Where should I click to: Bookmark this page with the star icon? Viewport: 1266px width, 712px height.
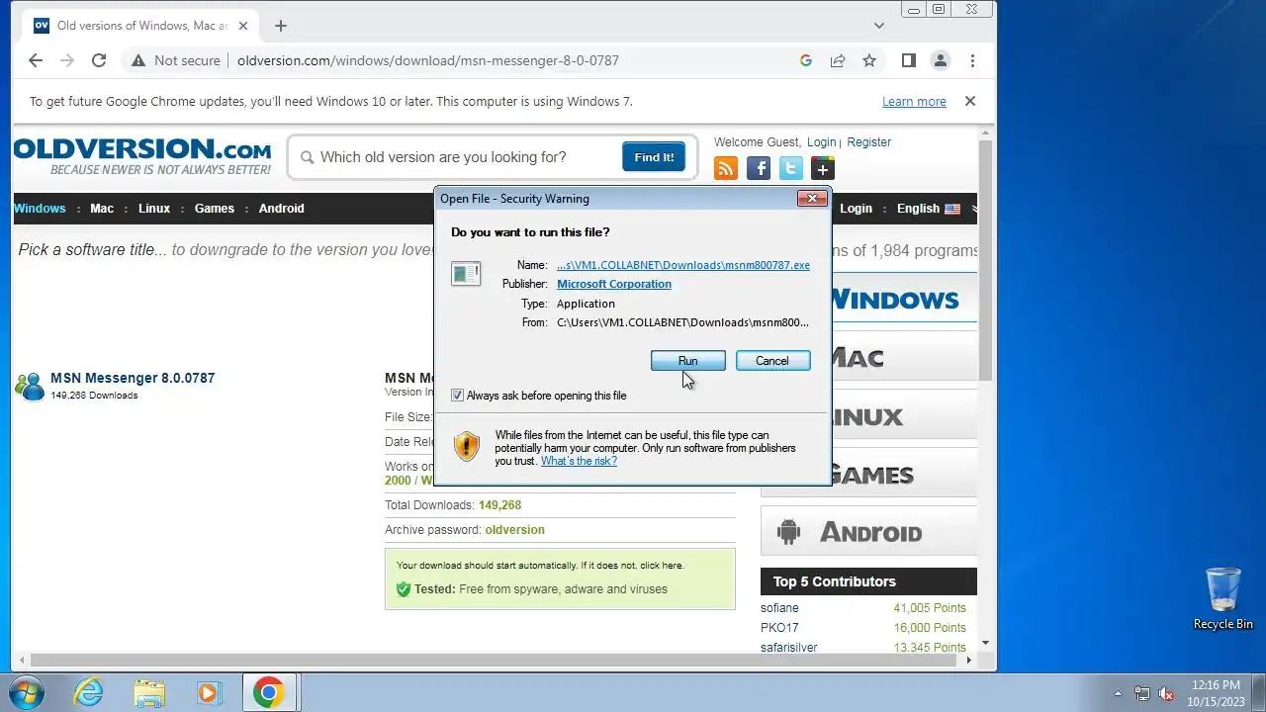pyautogui.click(x=869, y=60)
